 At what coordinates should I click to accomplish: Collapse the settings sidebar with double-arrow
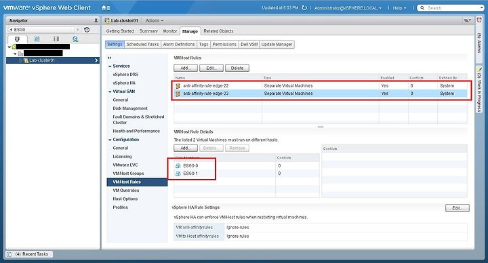(110, 58)
